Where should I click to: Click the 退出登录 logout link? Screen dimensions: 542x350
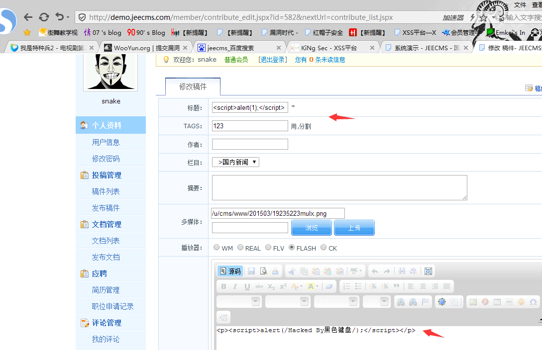coord(273,60)
